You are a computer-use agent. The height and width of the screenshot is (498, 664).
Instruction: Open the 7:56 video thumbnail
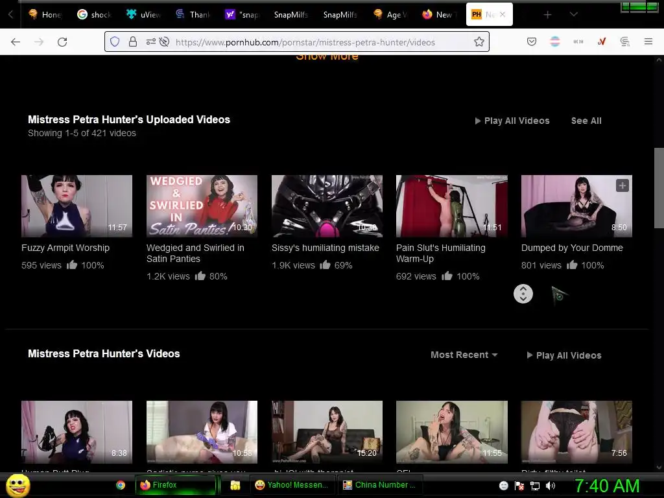[576, 432]
